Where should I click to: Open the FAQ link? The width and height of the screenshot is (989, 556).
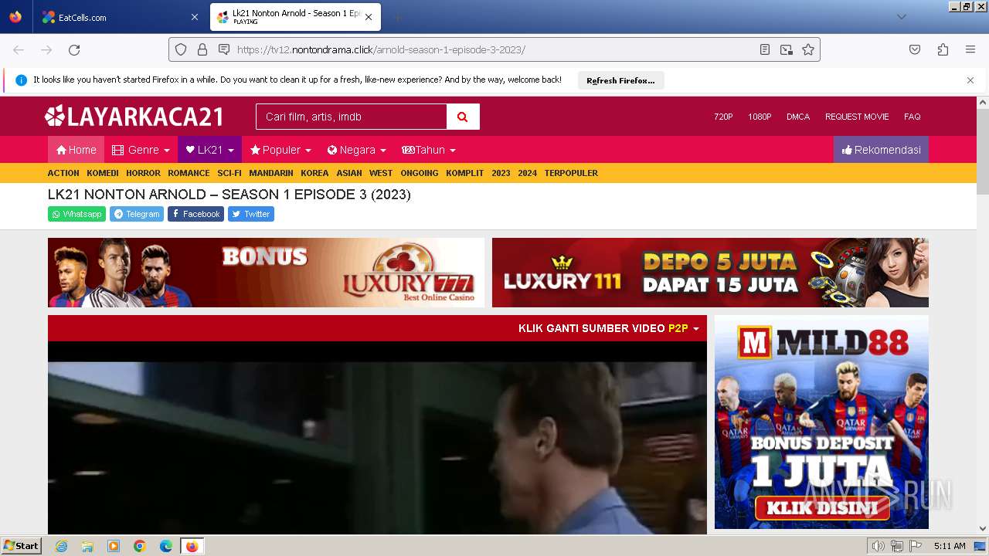tap(913, 117)
